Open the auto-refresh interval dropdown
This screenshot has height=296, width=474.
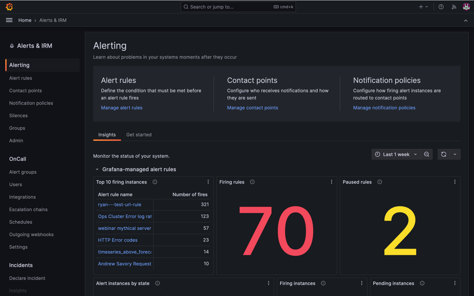455,154
